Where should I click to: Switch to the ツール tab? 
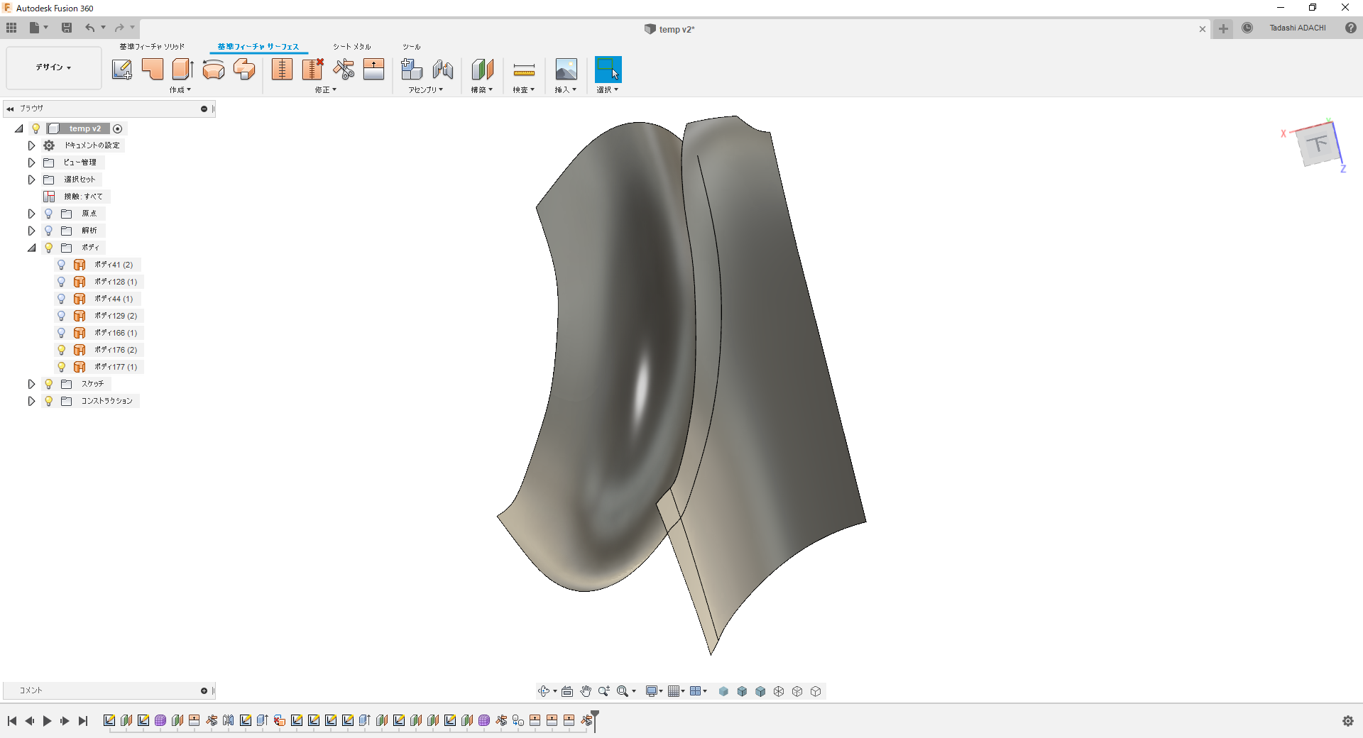[412, 47]
